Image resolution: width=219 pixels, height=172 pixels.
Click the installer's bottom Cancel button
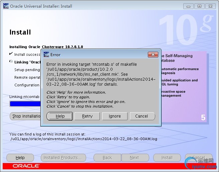pos(199,158)
